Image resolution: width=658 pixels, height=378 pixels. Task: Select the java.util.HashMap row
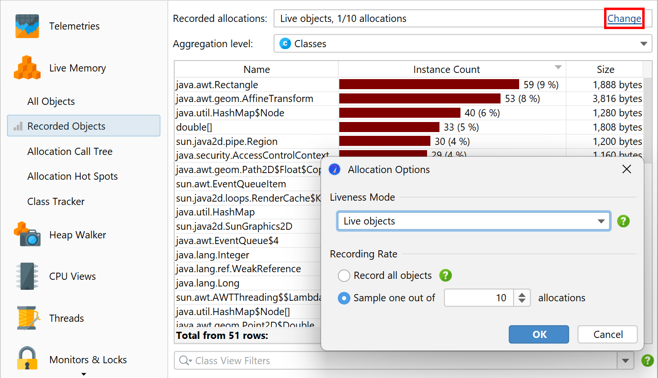coord(247,212)
